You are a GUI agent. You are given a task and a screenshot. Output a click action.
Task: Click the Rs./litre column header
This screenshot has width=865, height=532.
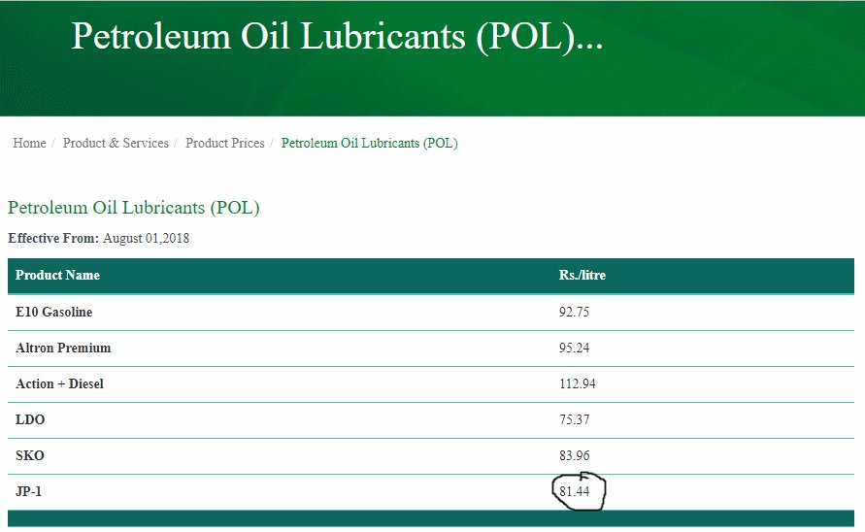[x=582, y=275]
